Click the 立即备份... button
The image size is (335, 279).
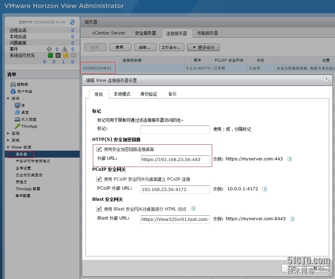tap(172, 47)
